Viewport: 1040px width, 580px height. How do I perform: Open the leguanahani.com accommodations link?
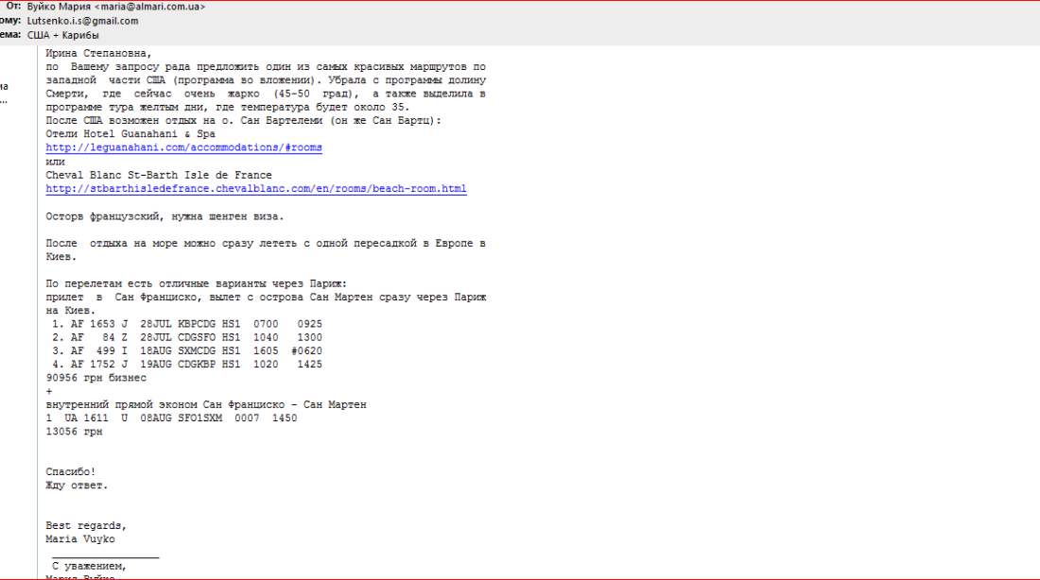[183, 147]
